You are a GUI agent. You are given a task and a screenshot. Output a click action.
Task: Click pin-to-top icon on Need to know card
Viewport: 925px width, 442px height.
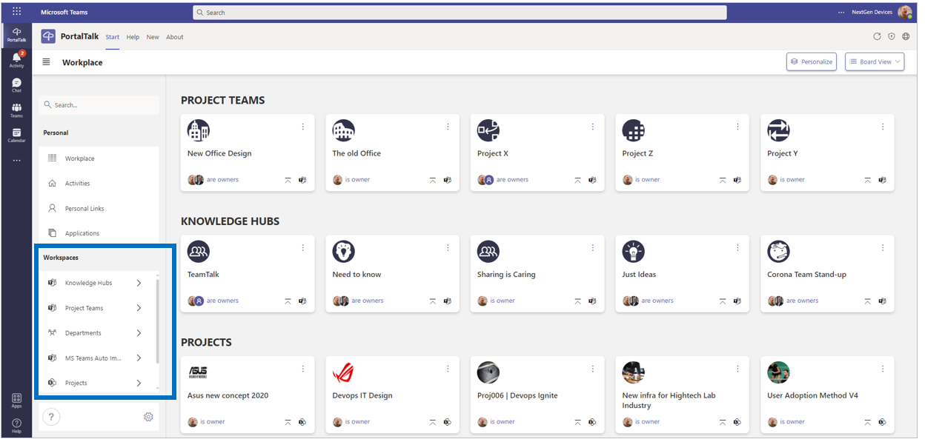[433, 301]
